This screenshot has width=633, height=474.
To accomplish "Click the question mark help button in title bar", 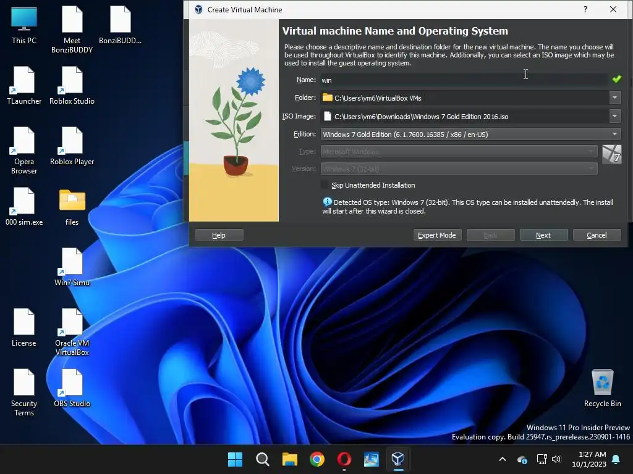I will pos(585,9).
